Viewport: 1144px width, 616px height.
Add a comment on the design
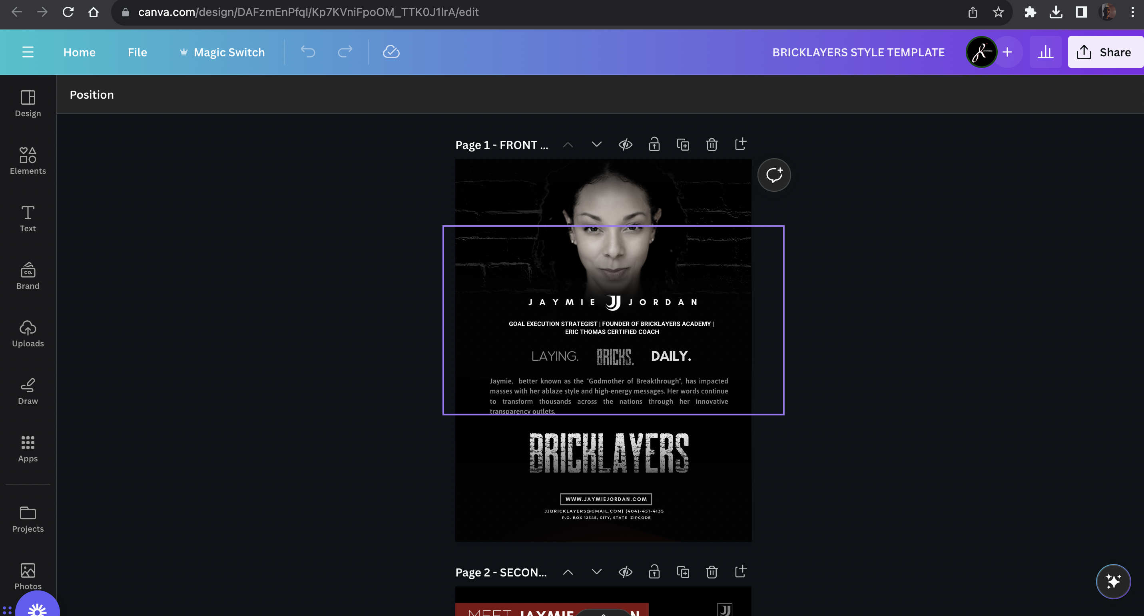pos(774,175)
